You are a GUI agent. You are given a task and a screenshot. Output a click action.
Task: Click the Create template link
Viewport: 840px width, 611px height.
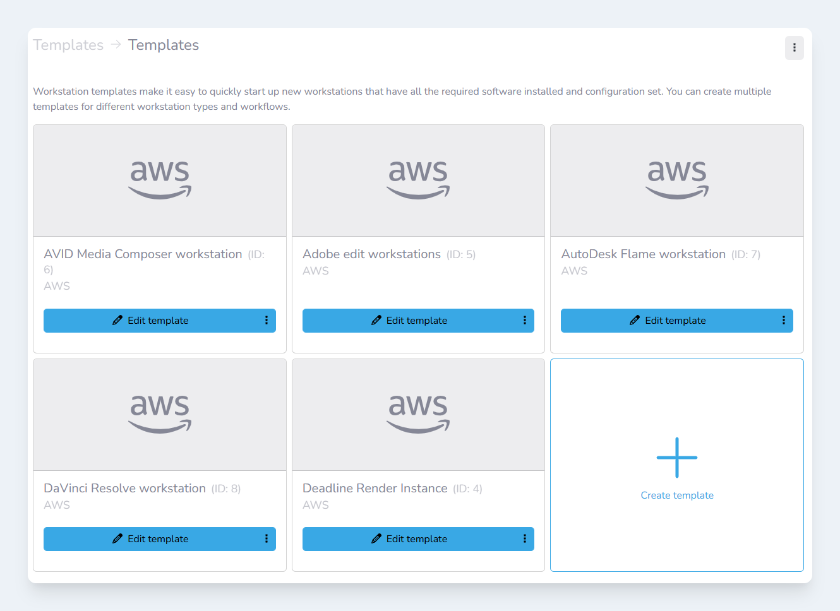pyautogui.click(x=676, y=495)
